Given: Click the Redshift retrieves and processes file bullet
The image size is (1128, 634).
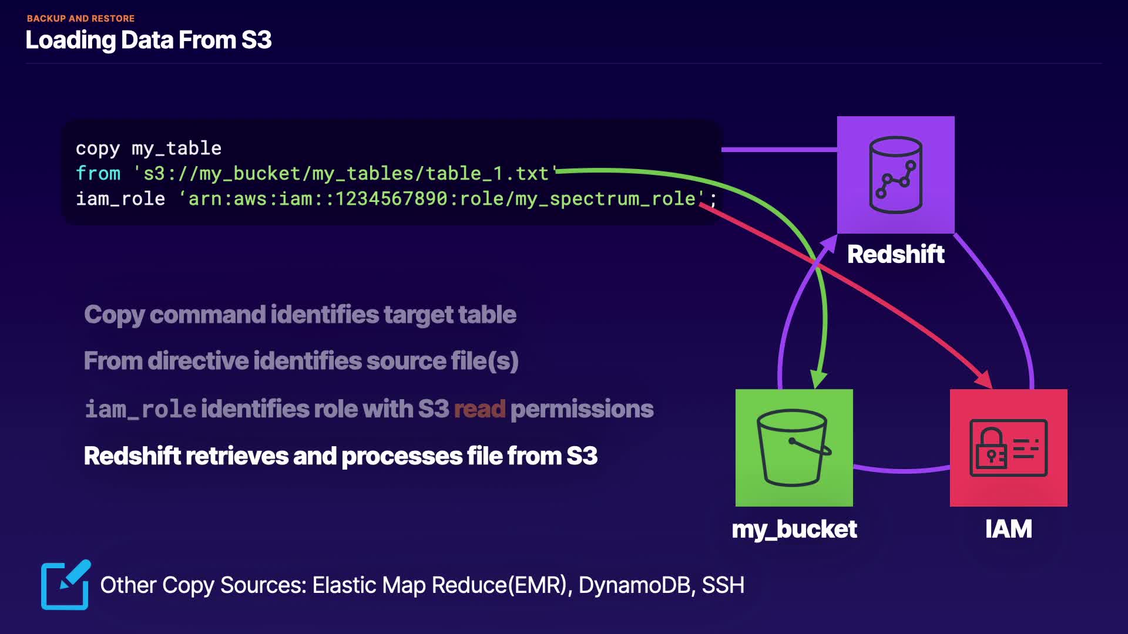Looking at the screenshot, I should coord(340,456).
